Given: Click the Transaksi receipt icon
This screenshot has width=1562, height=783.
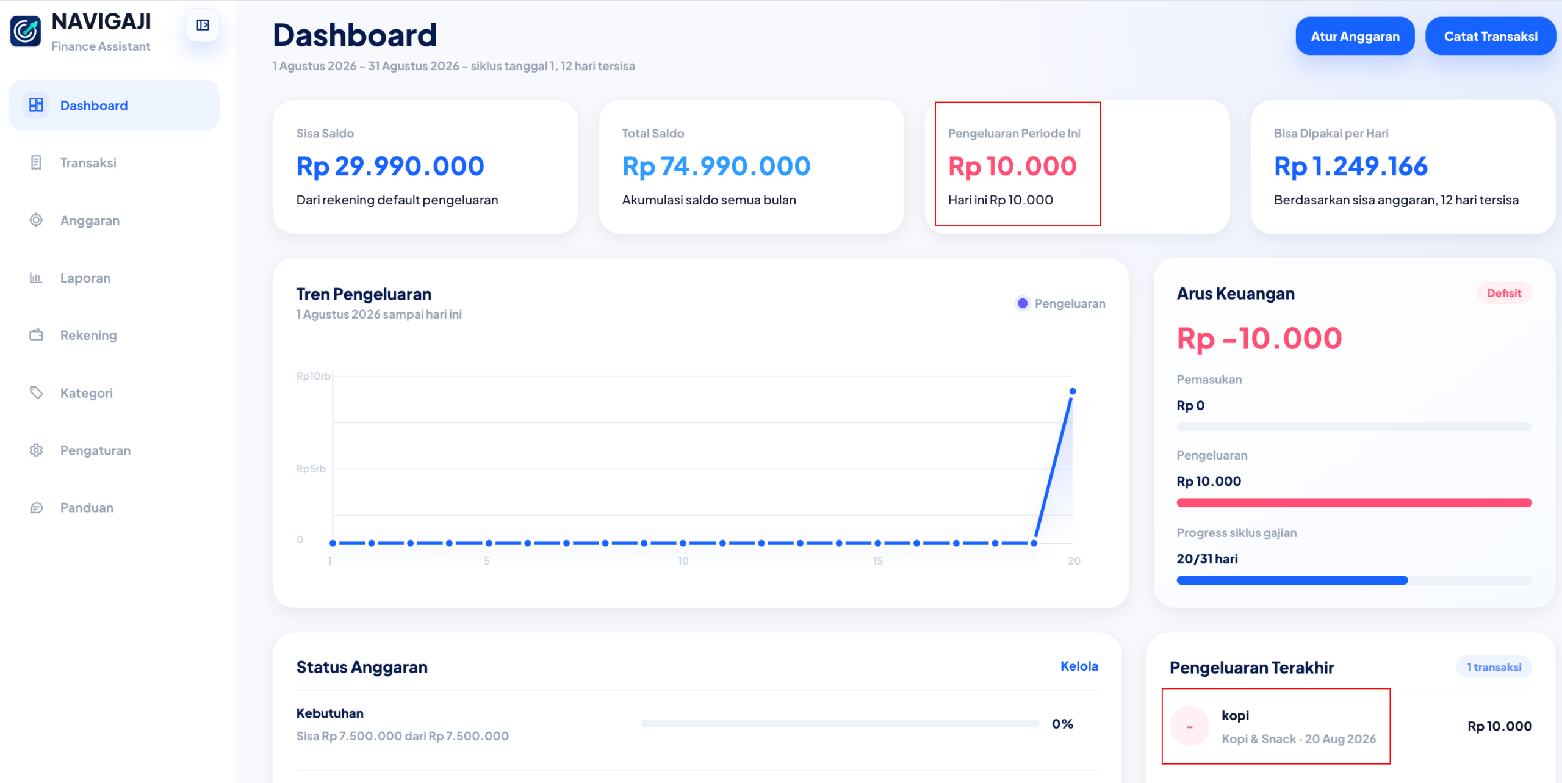Looking at the screenshot, I should [36, 163].
